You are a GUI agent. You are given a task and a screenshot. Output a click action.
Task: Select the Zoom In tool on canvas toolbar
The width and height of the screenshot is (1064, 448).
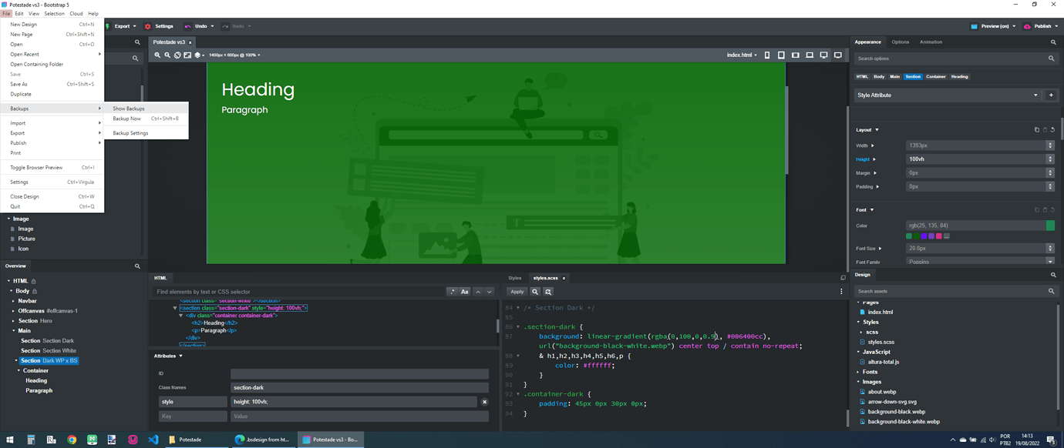tap(158, 55)
